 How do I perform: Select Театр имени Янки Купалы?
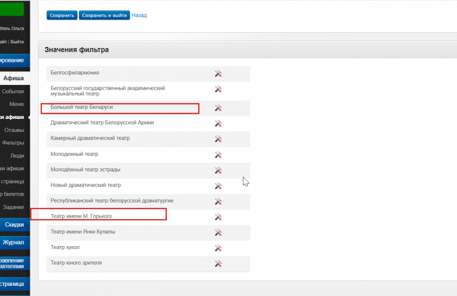point(83,232)
